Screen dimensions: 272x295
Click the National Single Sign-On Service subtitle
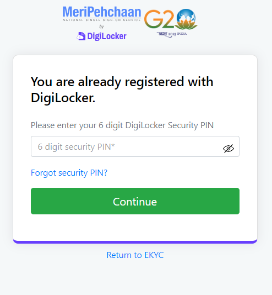click(102, 20)
